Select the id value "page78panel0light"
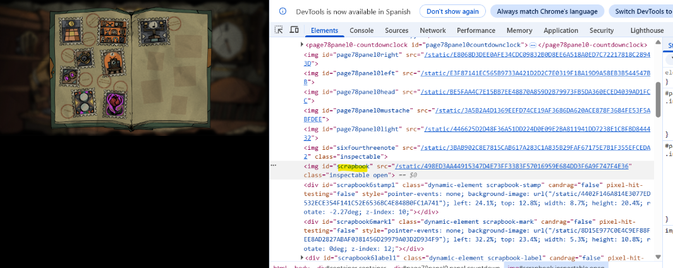This screenshot has width=673, height=268. (368, 129)
